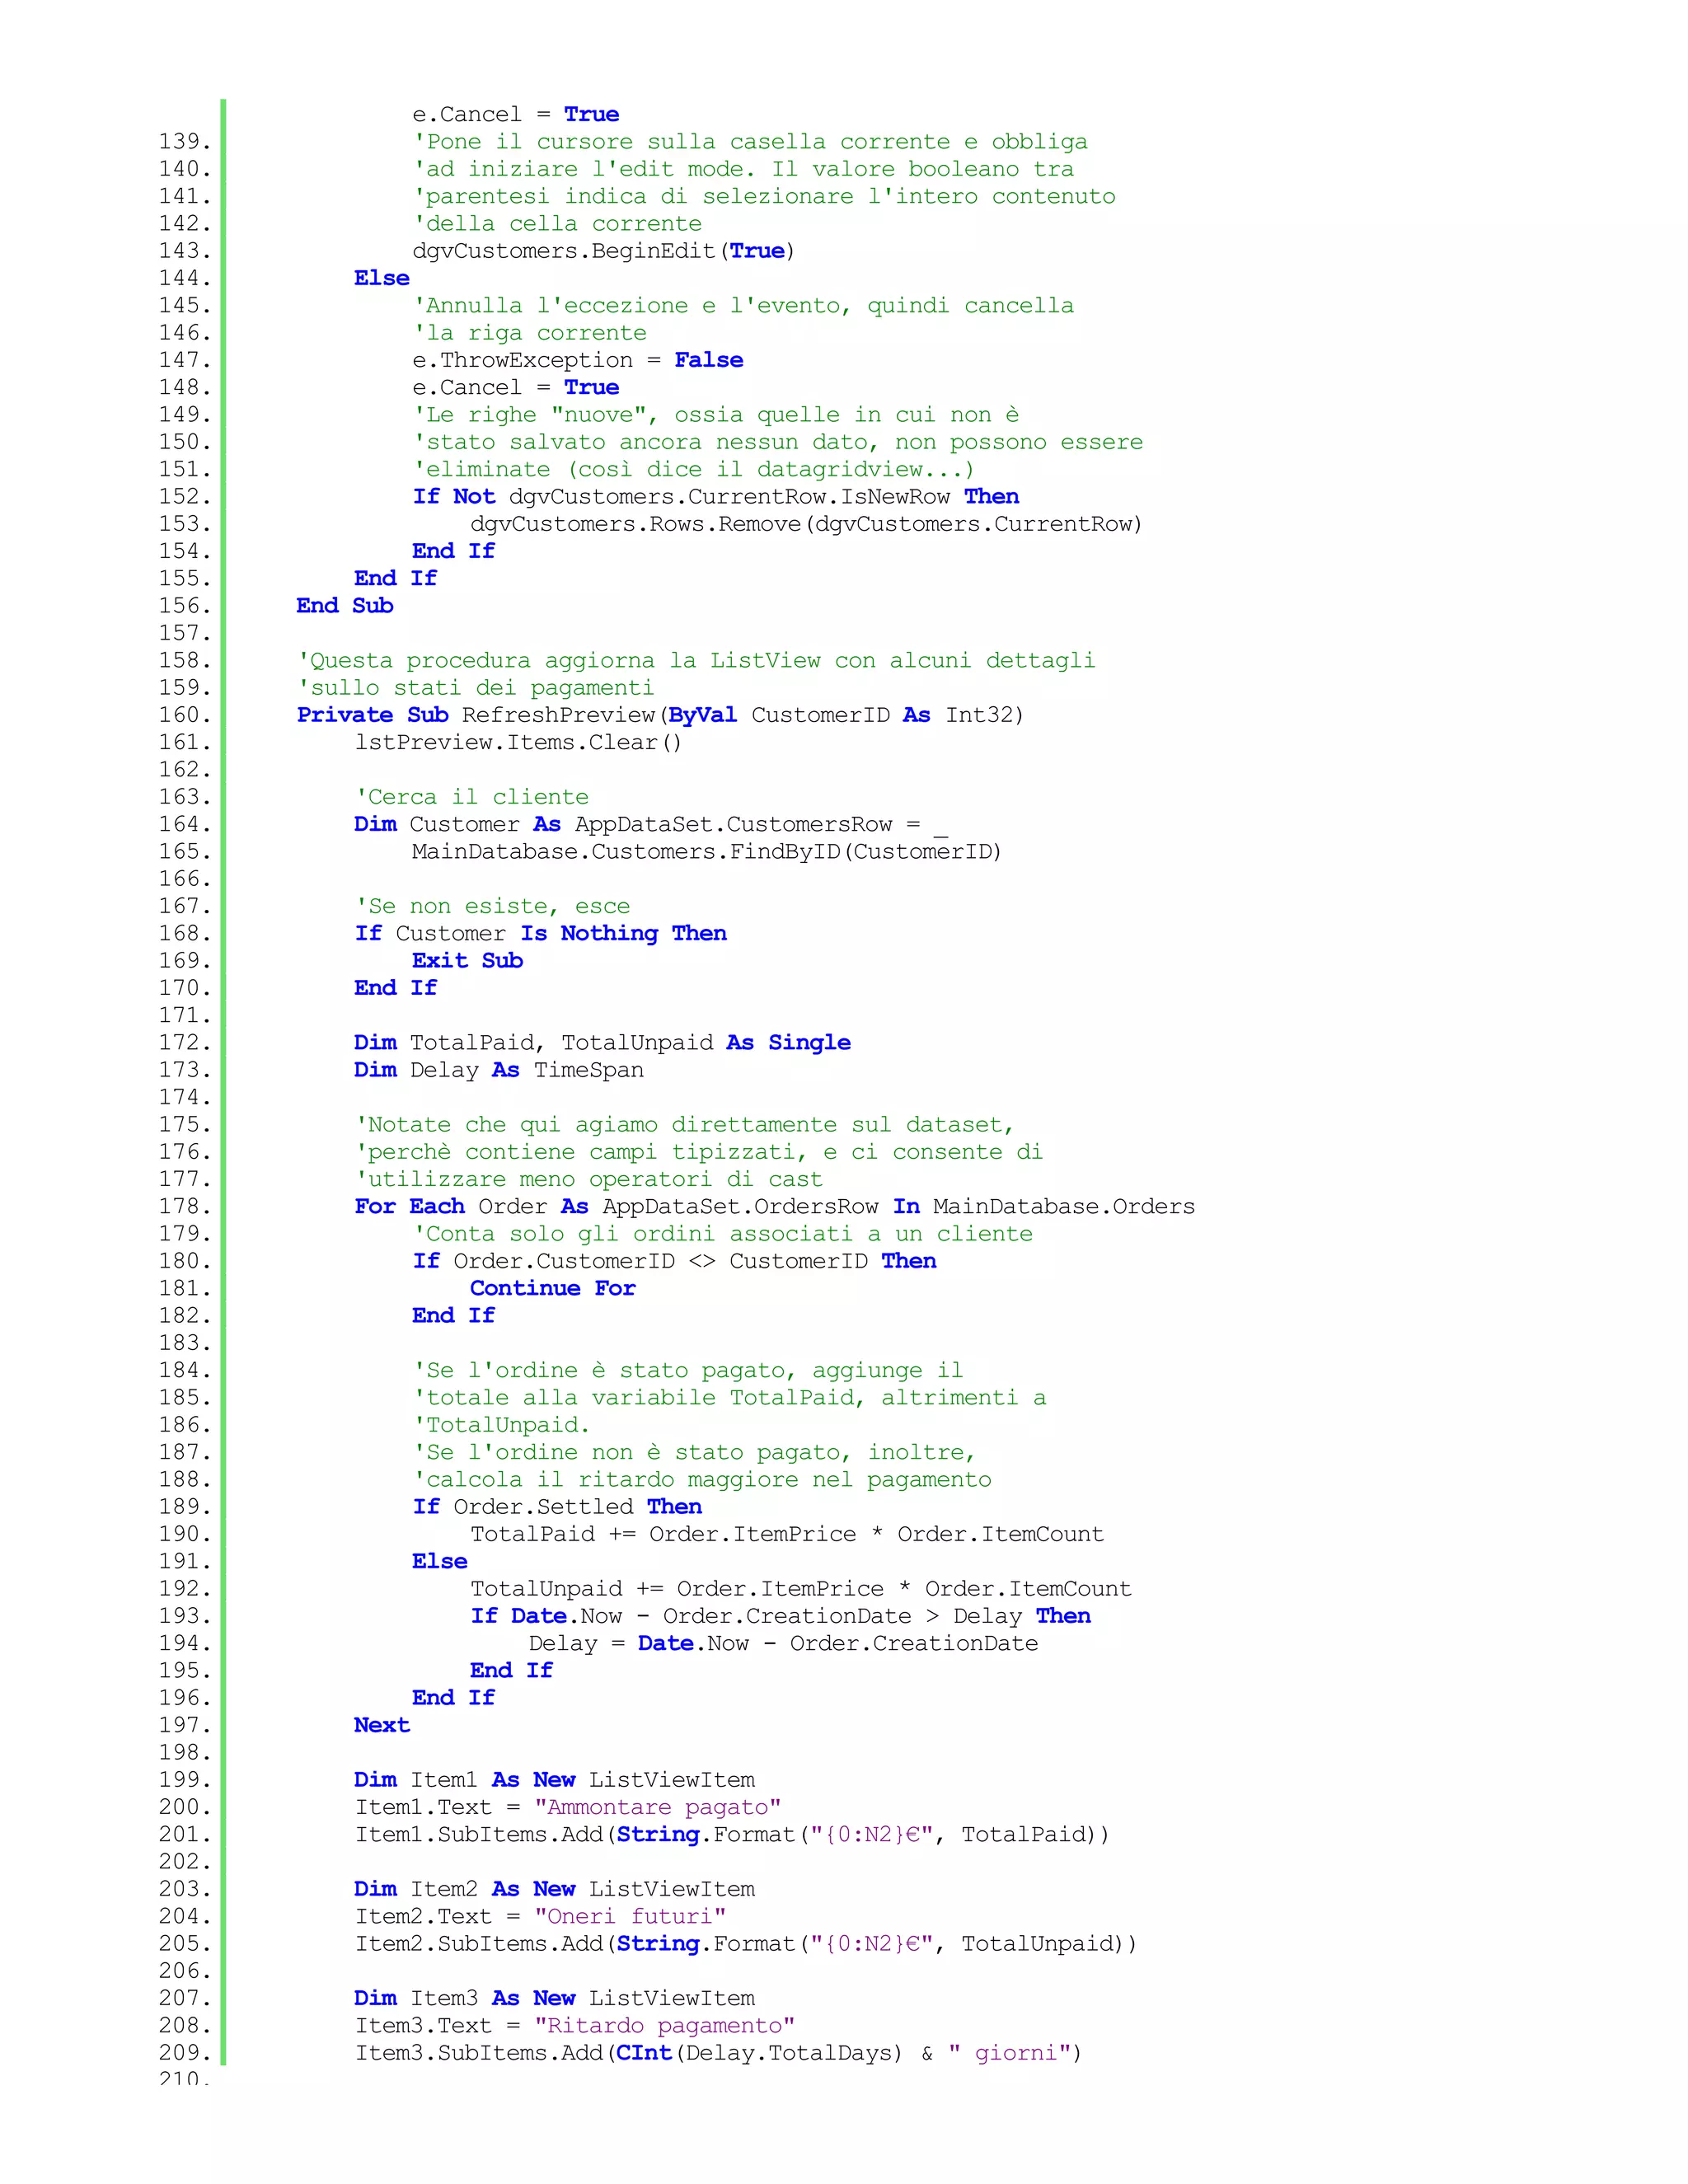Click the If Order.Settled Then statement
Viewport: 1688px width, 2184px height.
(x=557, y=1507)
